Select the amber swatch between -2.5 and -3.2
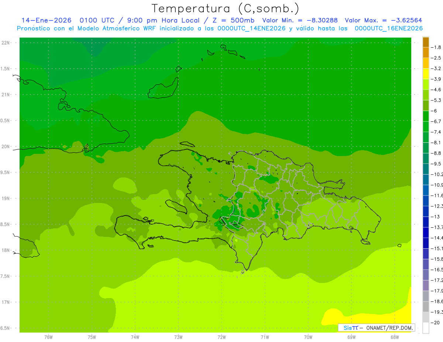Viewport: 443px width, 342px height. pyautogui.click(x=426, y=63)
